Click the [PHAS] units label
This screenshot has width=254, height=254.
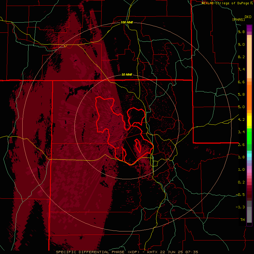(238, 19)
